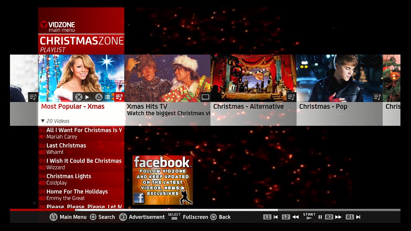The height and width of the screenshot is (231, 411).
Task: Open the stage band Alternative thumbnail
Action: point(254,78)
